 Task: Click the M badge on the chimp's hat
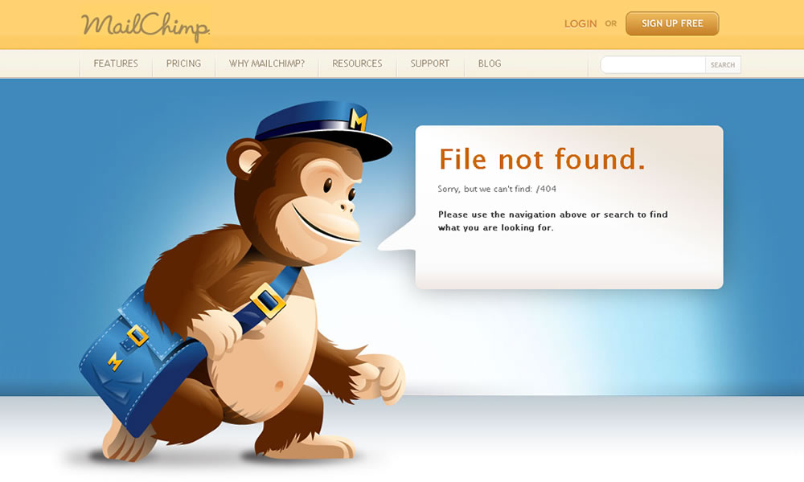358,120
